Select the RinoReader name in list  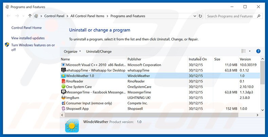coord(75,81)
